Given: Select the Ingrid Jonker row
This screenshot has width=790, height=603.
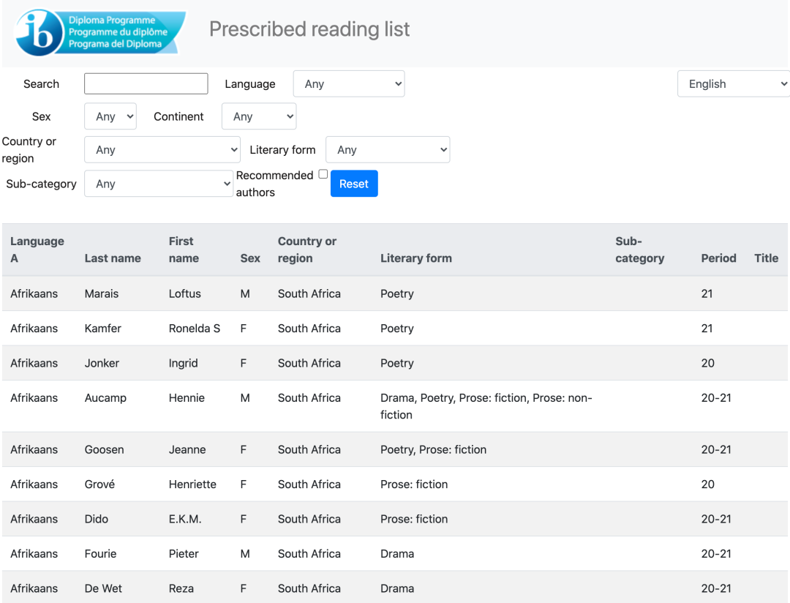Looking at the screenshot, I should 395,363.
